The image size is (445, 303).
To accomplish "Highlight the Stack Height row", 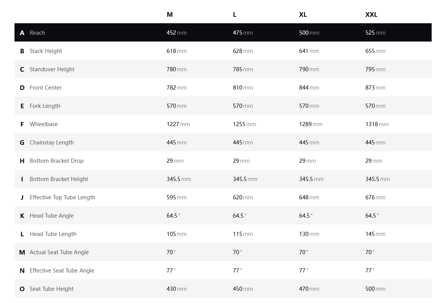I will pyautogui.click(x=46, y=51).
